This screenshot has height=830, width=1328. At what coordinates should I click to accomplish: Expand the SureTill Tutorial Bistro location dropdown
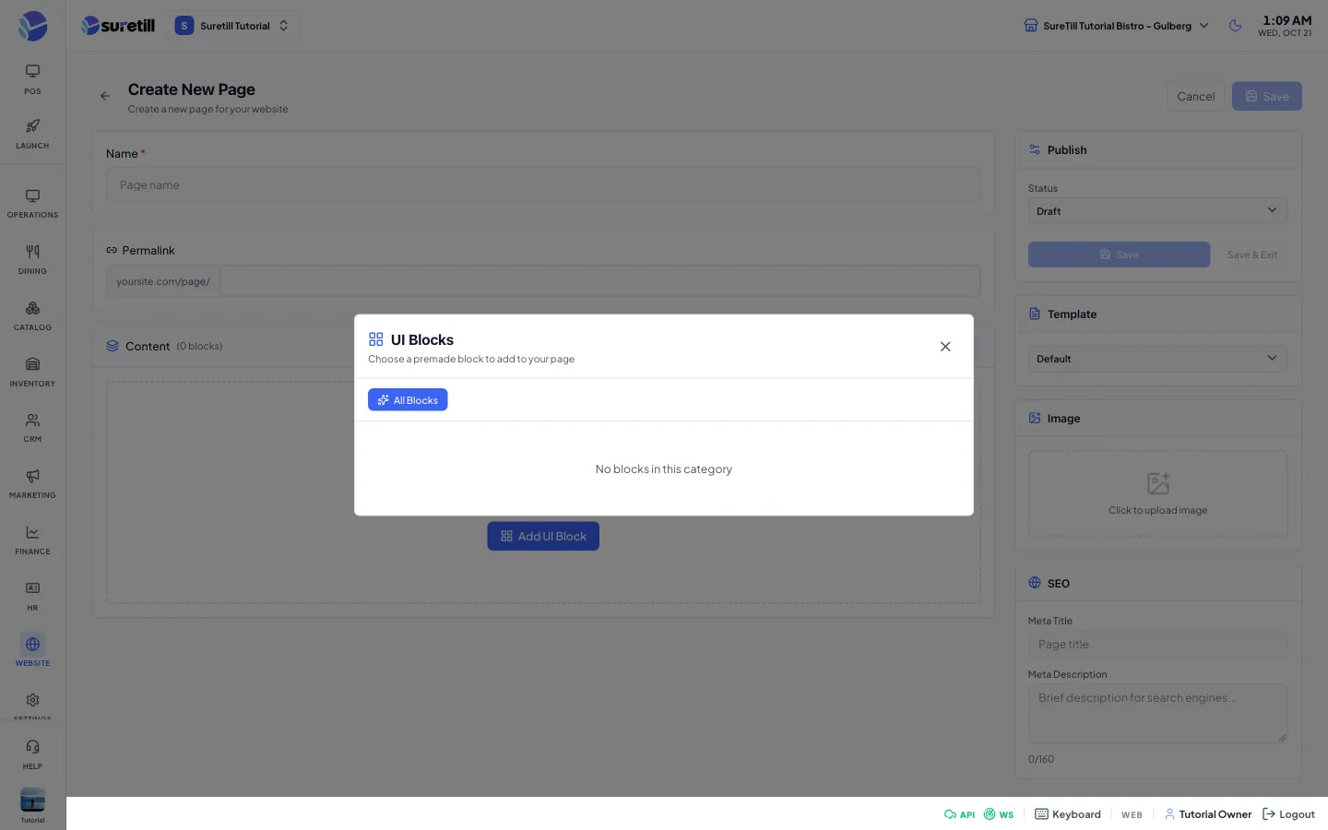tap(1117, 26)
